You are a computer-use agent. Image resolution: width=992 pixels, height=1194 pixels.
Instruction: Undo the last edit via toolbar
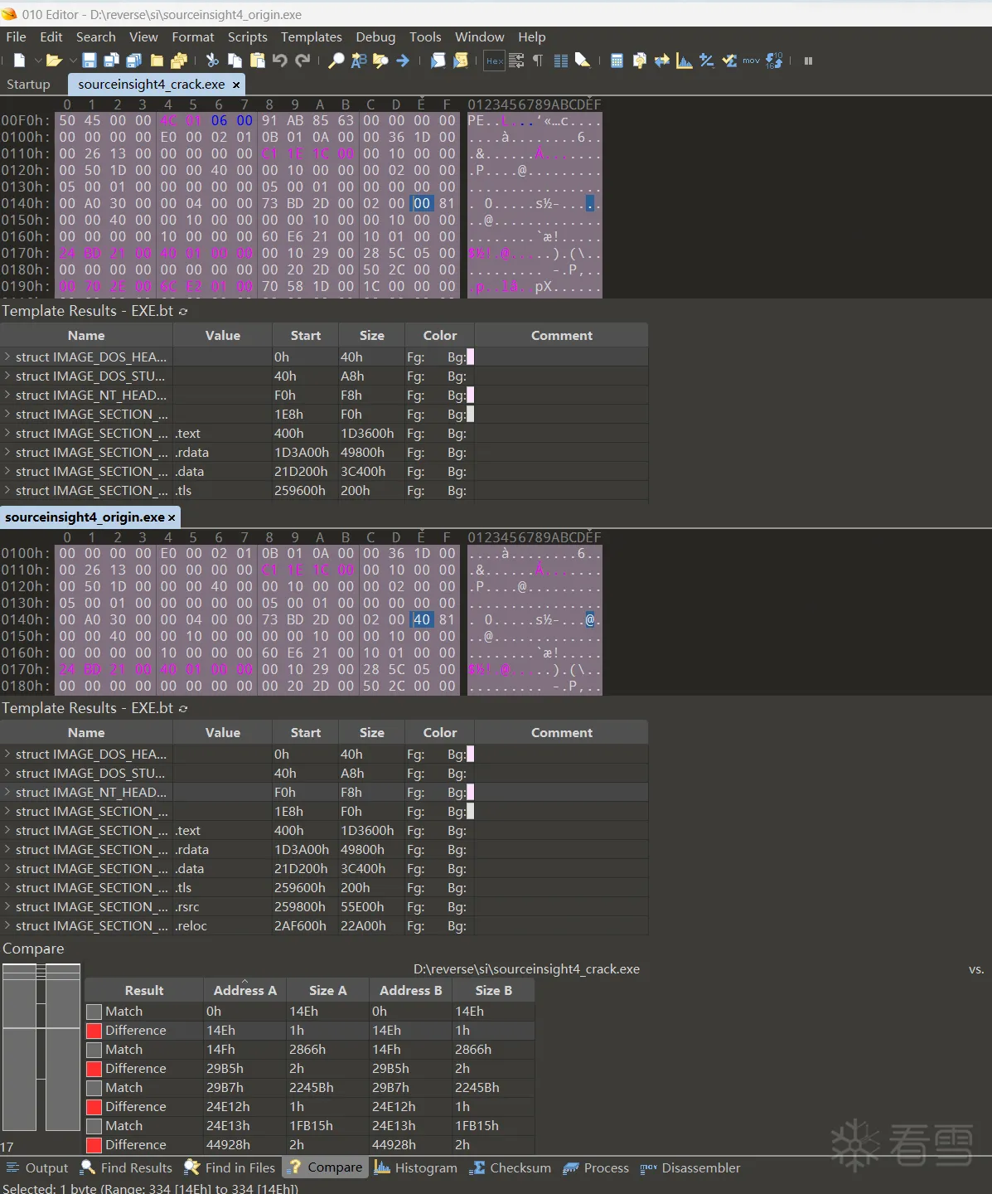pos(280,61)
